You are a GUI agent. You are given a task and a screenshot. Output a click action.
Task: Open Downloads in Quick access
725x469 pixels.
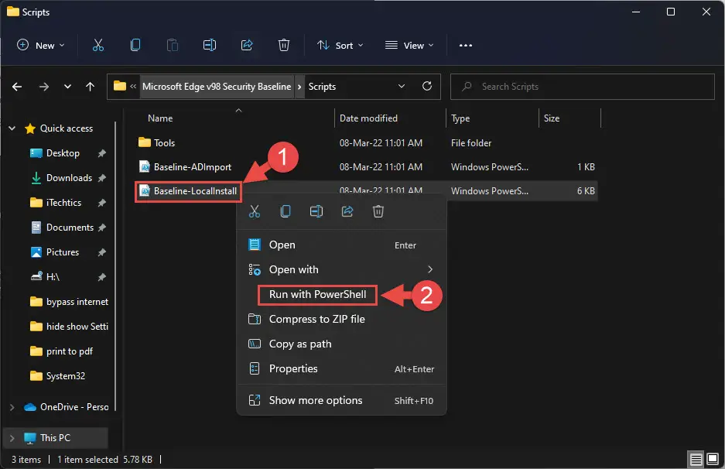click(69, 178)
